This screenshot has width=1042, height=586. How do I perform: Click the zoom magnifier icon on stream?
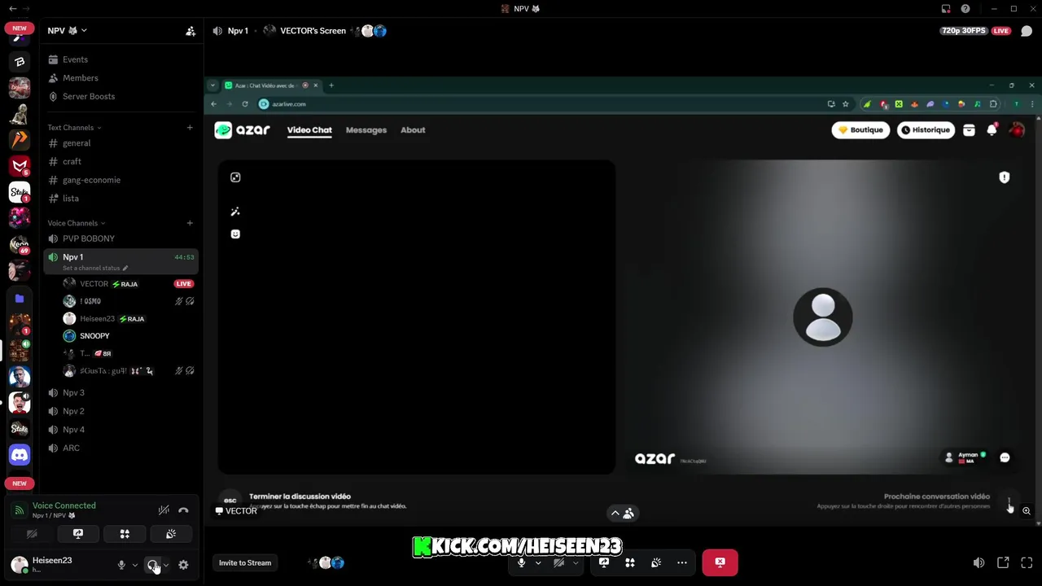[1027, 511]
